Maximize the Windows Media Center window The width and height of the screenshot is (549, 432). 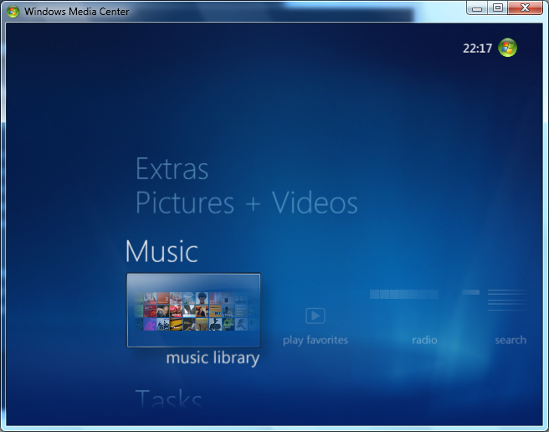click(x=497, y=8)
